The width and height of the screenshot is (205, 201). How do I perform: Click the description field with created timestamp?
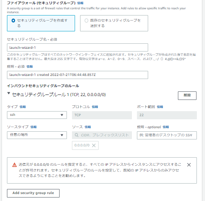[x=77, y=75]
